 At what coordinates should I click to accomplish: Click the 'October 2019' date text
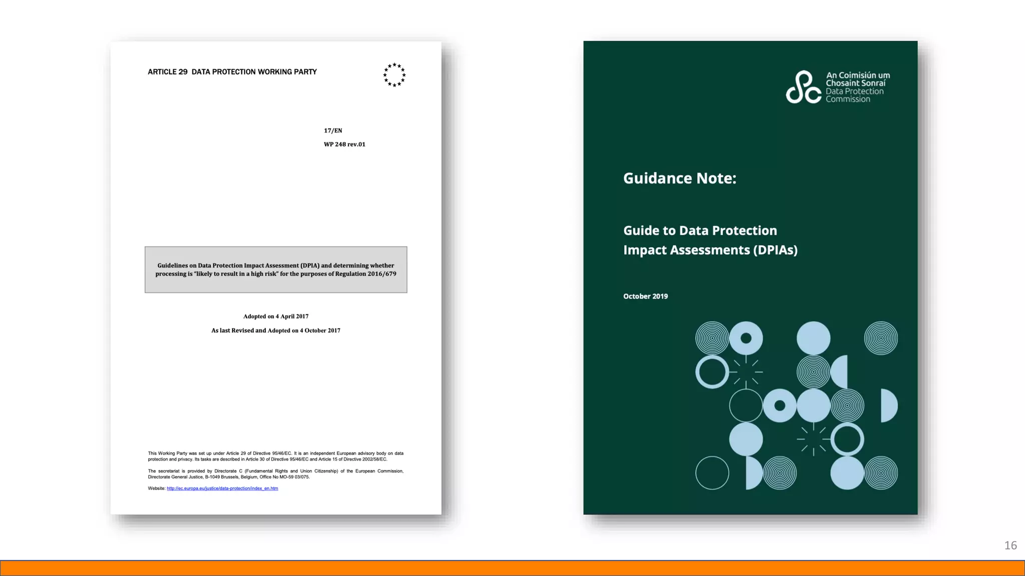pos(645,296)
